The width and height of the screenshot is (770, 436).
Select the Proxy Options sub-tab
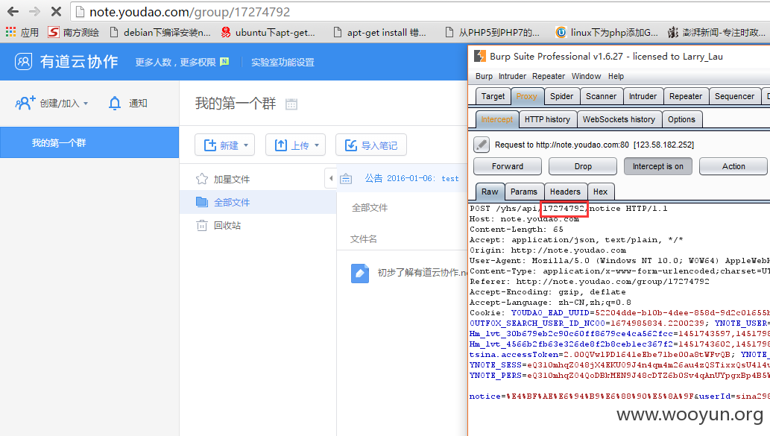tap(681, 119)
